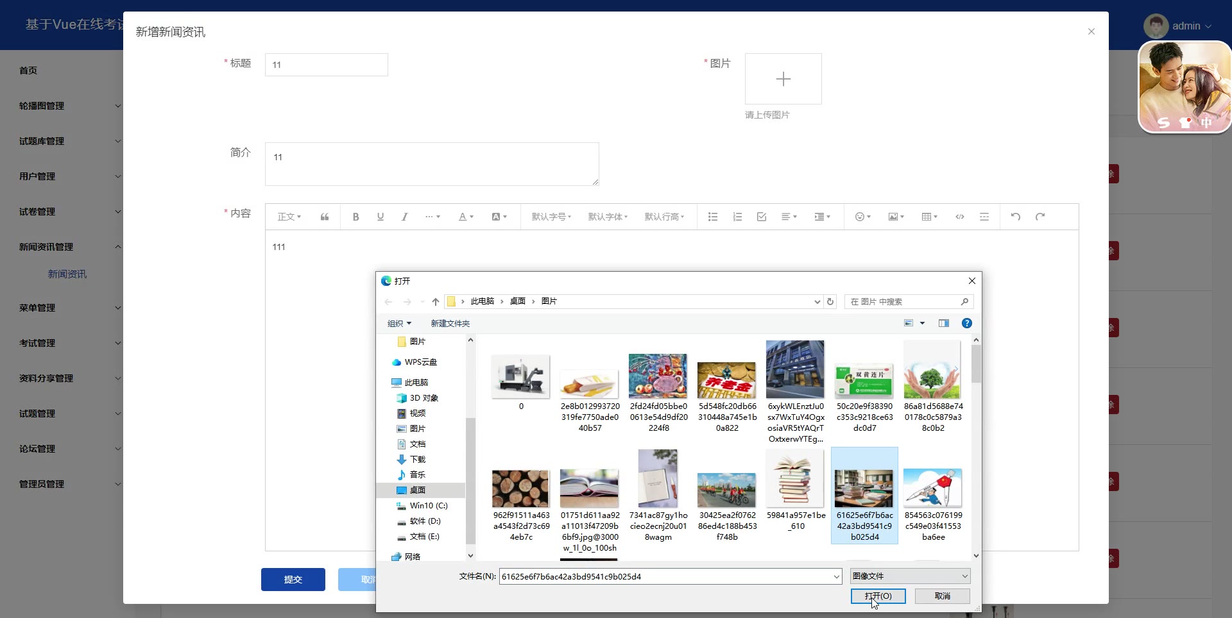Click the 简介 summary text area
1232x618 pixels.
coord(432,164)
